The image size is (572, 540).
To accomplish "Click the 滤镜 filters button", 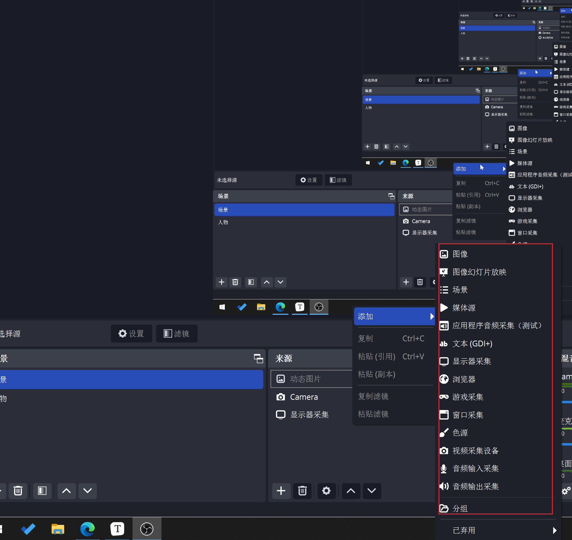I will tap(176, 333).
